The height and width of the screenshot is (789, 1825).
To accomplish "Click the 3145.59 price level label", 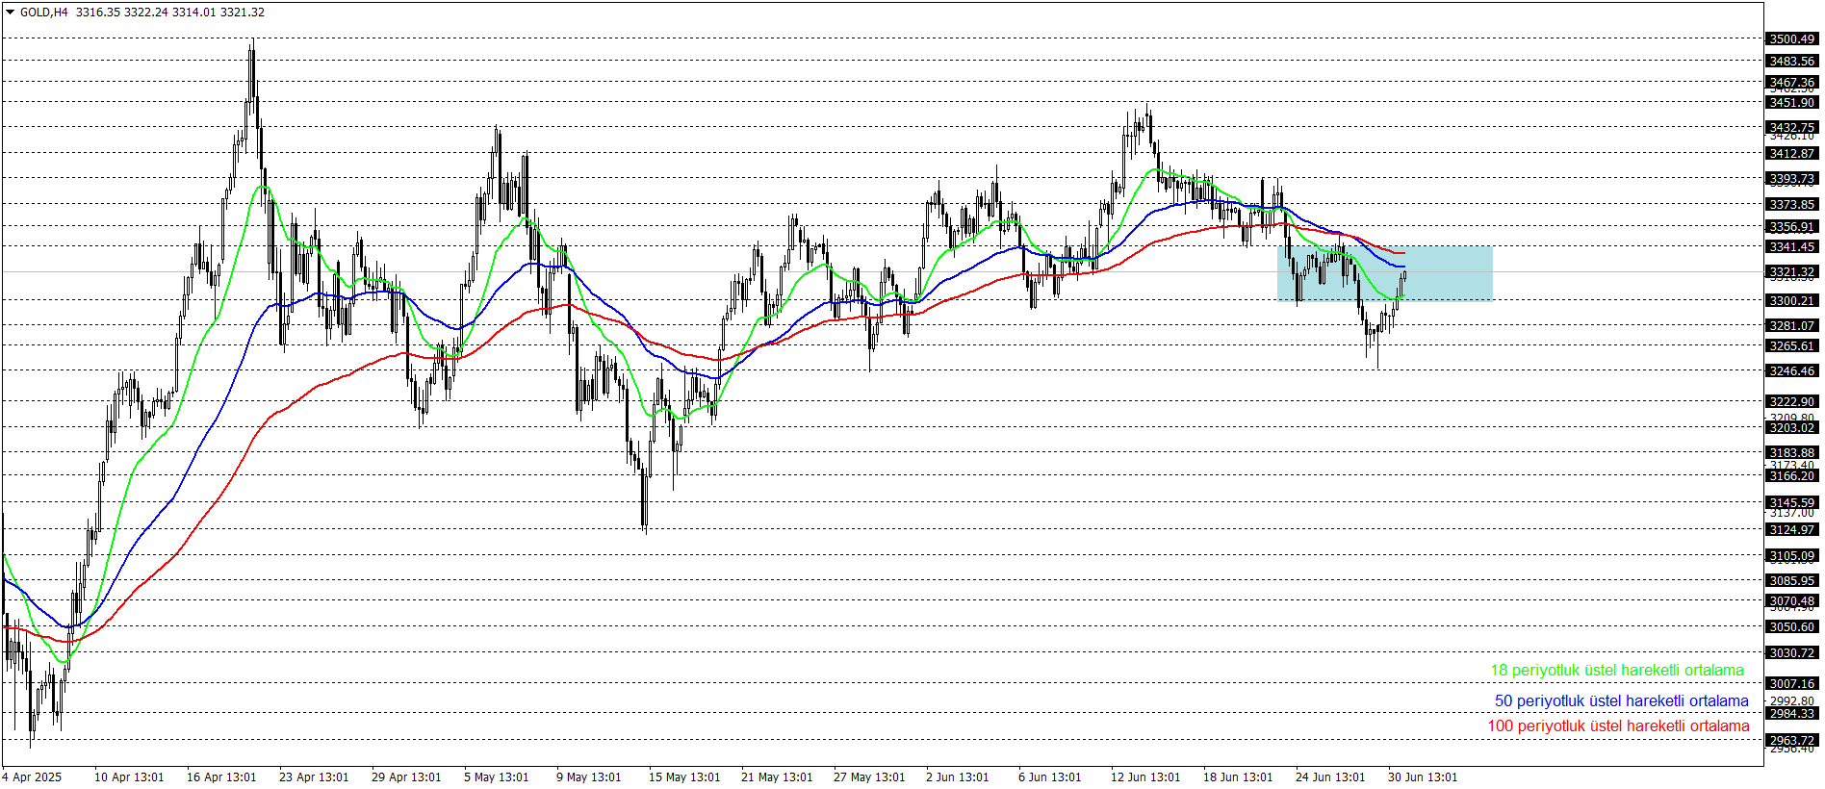I will click(1792, 503).
